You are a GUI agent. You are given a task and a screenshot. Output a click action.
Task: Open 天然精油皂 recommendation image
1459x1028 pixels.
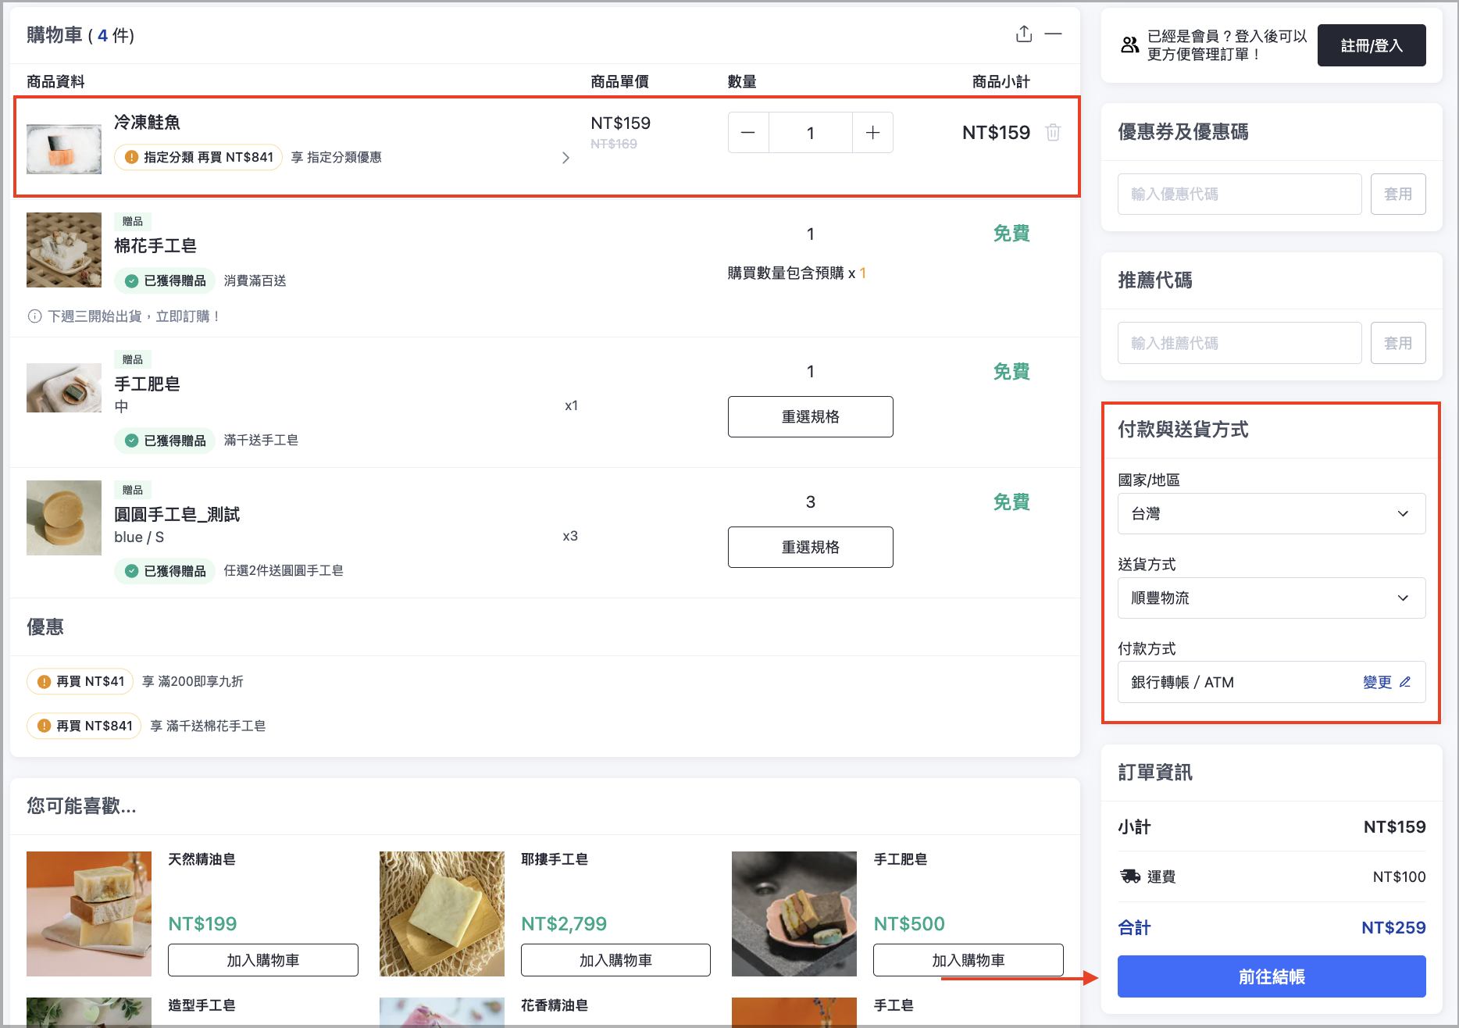(x=89, y=914)
